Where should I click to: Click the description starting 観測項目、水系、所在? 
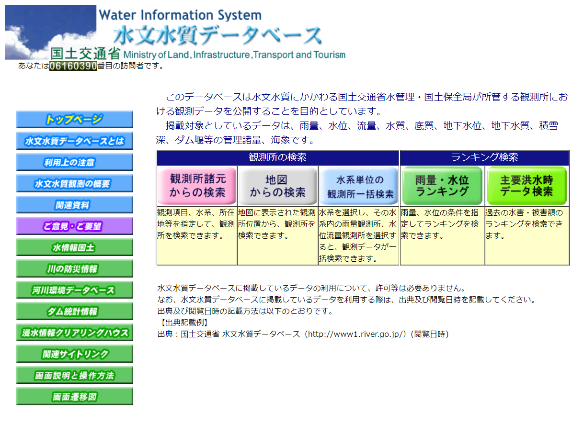(x=197, y=224)
